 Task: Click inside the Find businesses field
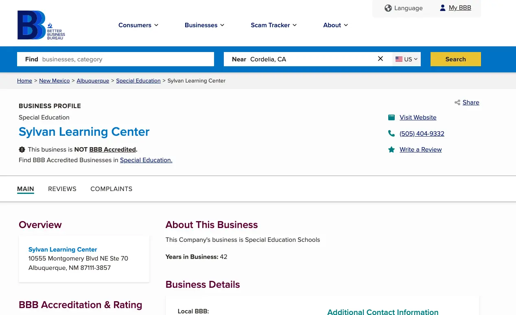point(122,59)
